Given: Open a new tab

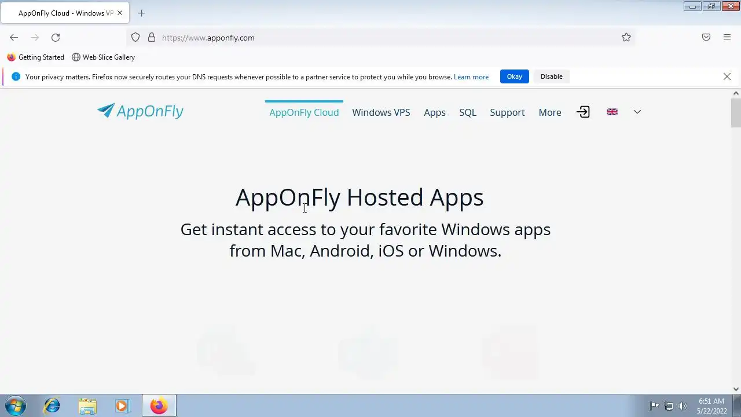Looking at the screenshot, I should click(141, 13).
